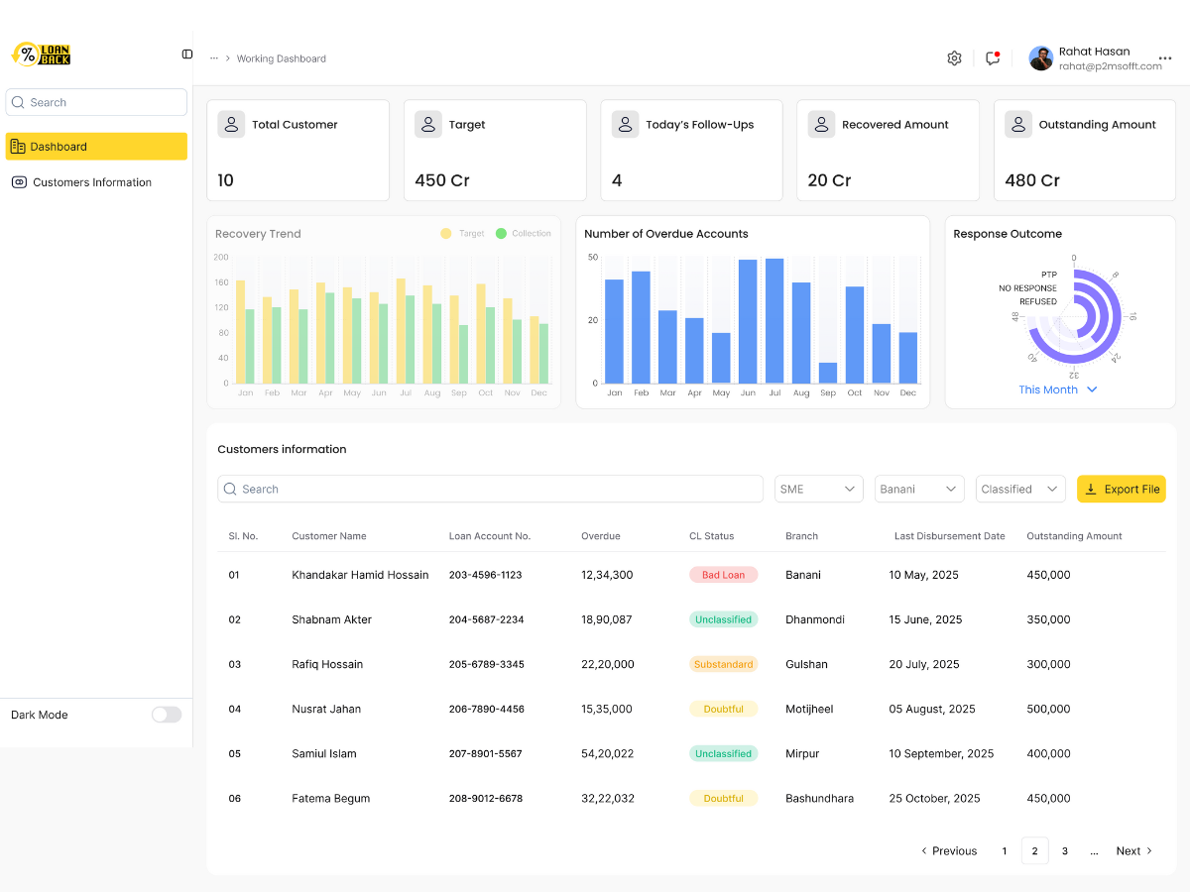Open settings gear icon
The width and height of the screenshot is (1190, 892).
tap(954, 58)
